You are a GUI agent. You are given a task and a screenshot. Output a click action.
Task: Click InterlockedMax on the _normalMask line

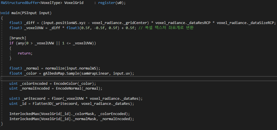tap(24, 119)
